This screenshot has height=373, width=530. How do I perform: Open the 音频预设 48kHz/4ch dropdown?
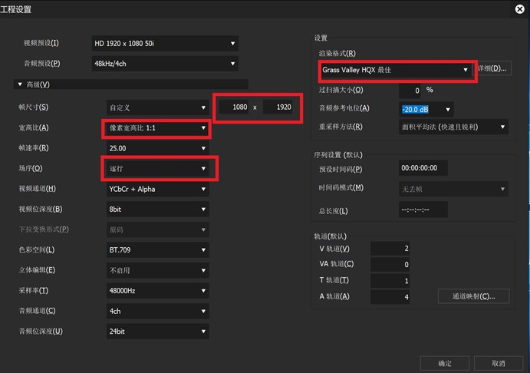163,63
